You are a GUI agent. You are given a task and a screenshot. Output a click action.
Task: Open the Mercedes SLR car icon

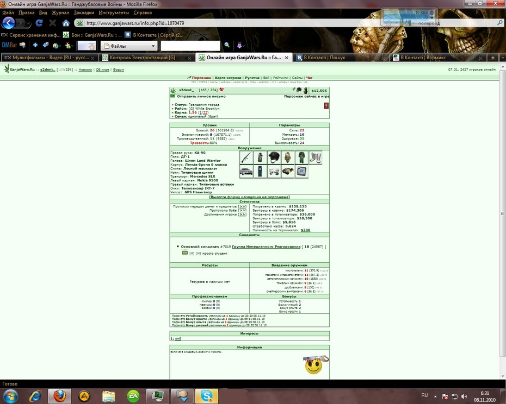pos(246,172)
